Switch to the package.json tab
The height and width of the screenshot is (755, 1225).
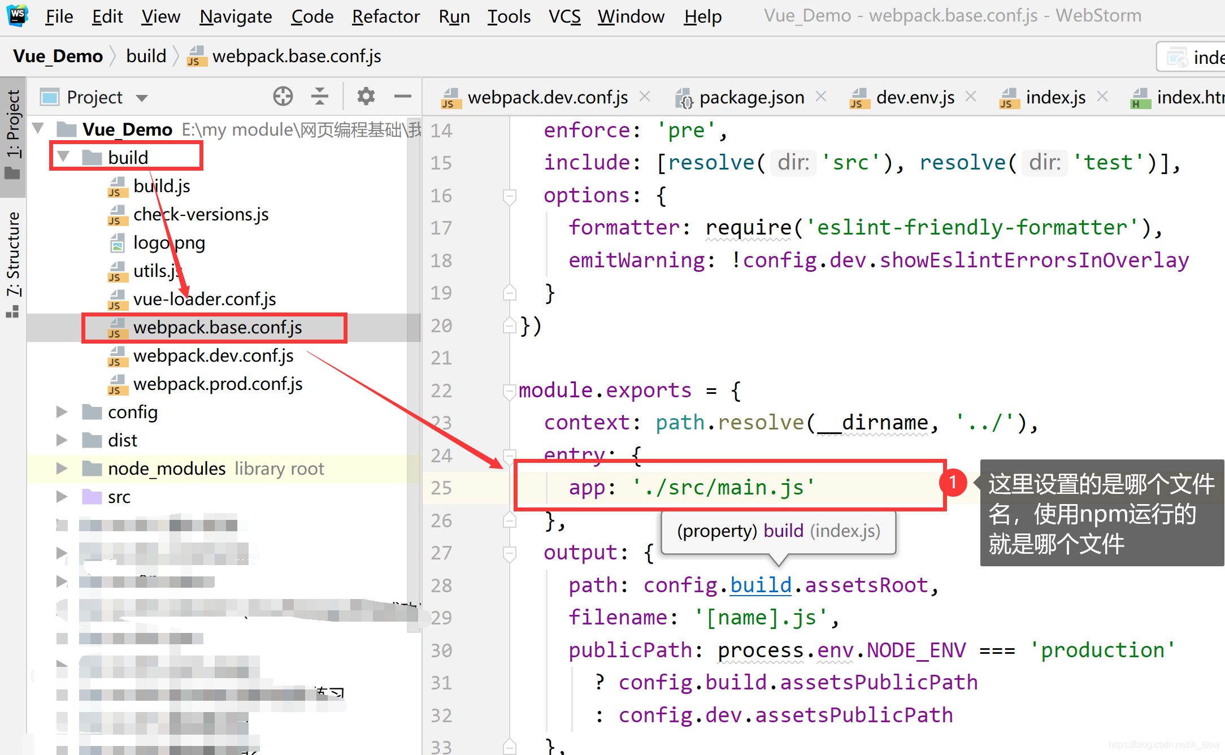751,97
